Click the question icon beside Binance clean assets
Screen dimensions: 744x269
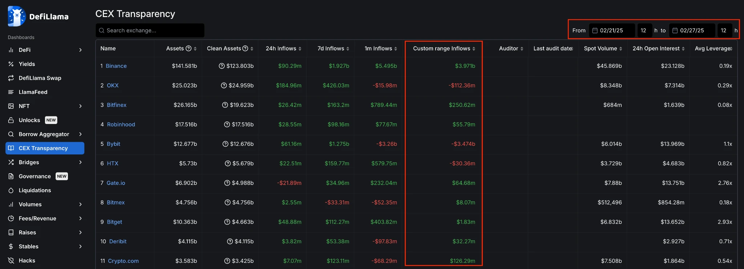[x=222, y=66]
